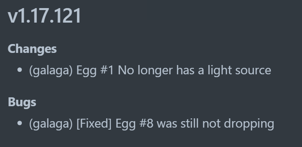Click the number 121 in the version title
This screenshot has width=302, height=147.
pos(68,16)
